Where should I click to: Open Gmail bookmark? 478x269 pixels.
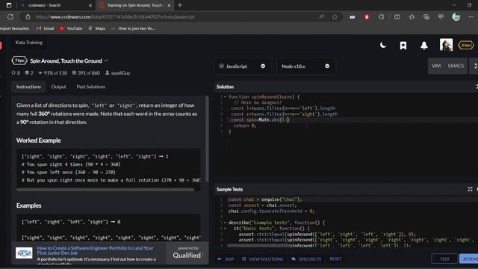pyautogui.click(x=45, y=28)
